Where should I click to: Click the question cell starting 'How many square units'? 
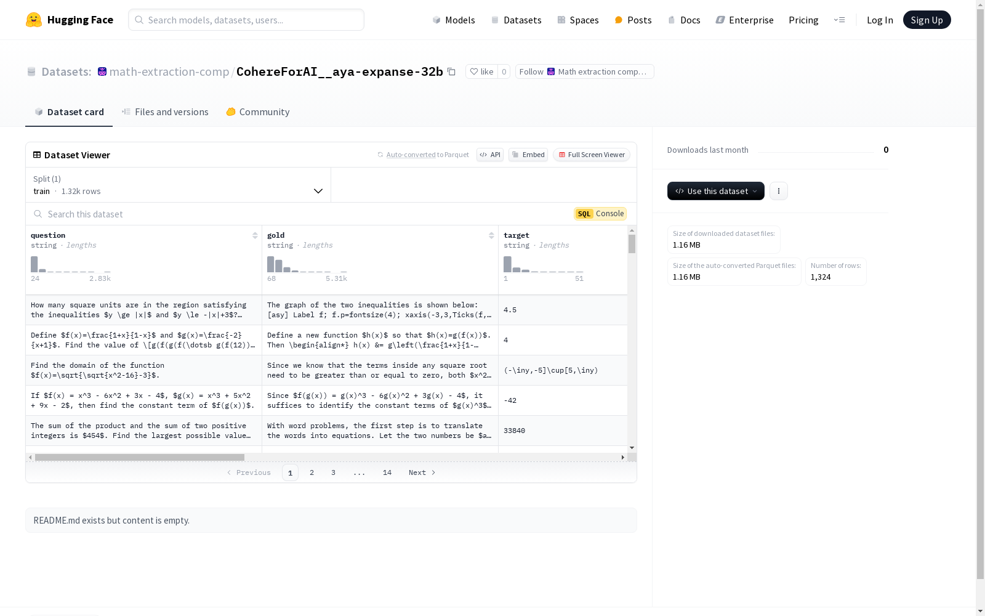point(144,310)
